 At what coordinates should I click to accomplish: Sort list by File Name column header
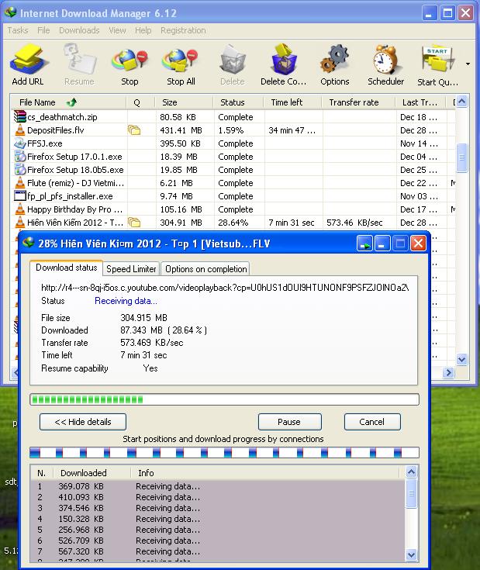[37, 102]
